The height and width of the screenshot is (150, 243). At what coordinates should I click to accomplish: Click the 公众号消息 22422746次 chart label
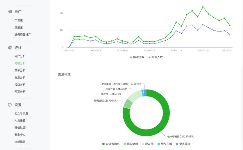(x=180, y=137)
